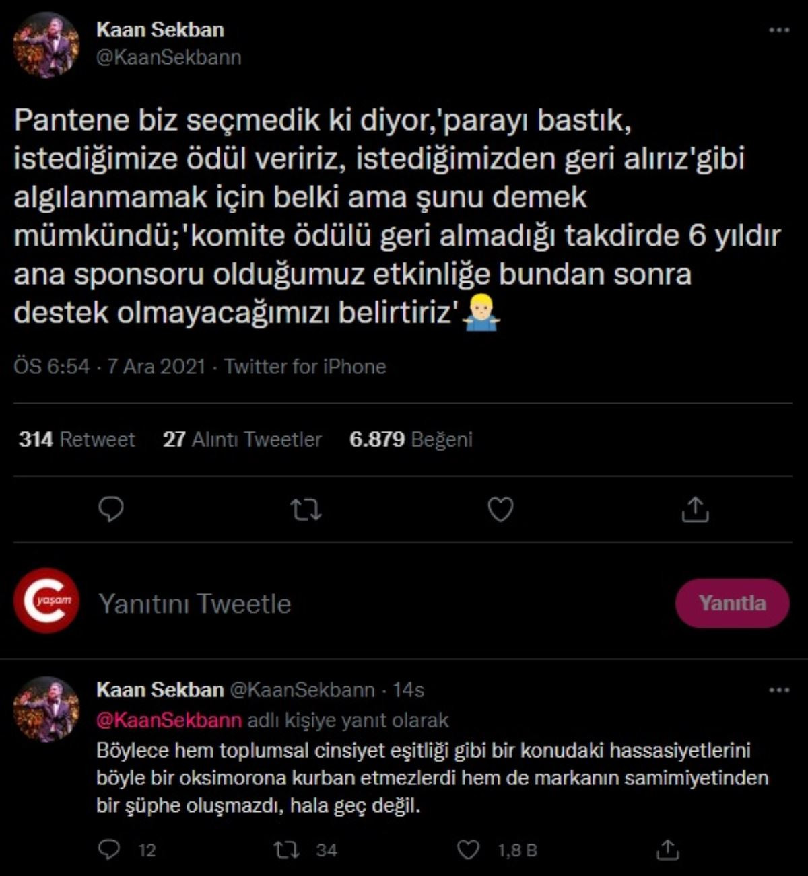View the 27 Alıntı Tweetler list

point(242,439)
